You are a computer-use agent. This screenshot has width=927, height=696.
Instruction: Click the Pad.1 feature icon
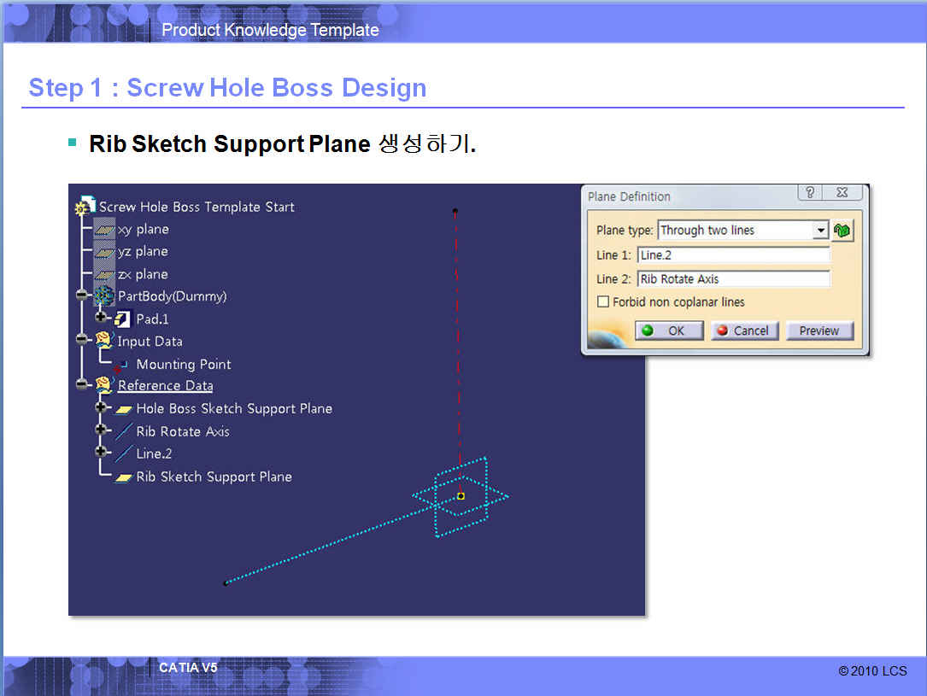point(123,319)
